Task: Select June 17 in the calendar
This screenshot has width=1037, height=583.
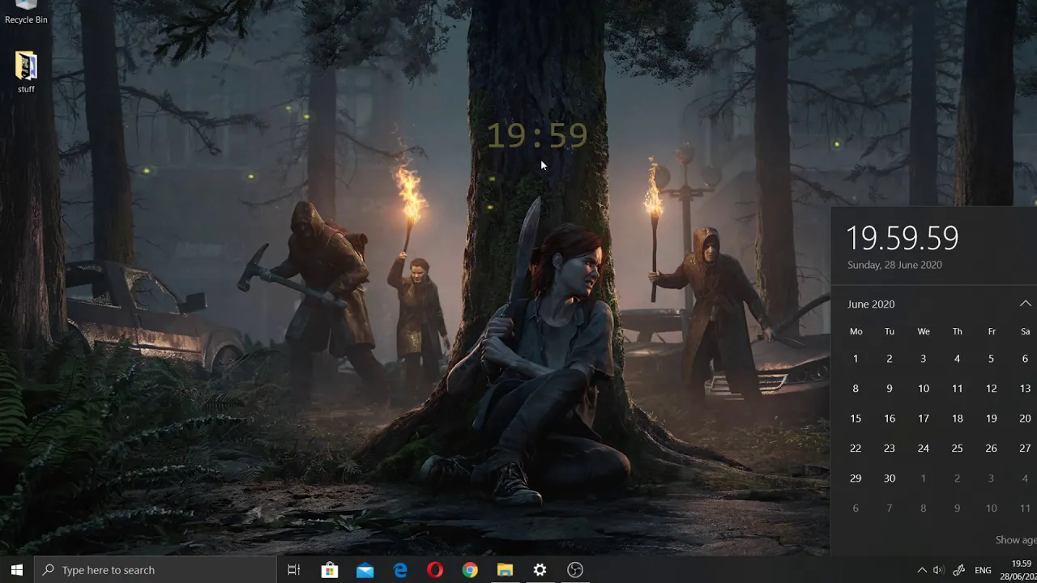Action: (923, 419)
